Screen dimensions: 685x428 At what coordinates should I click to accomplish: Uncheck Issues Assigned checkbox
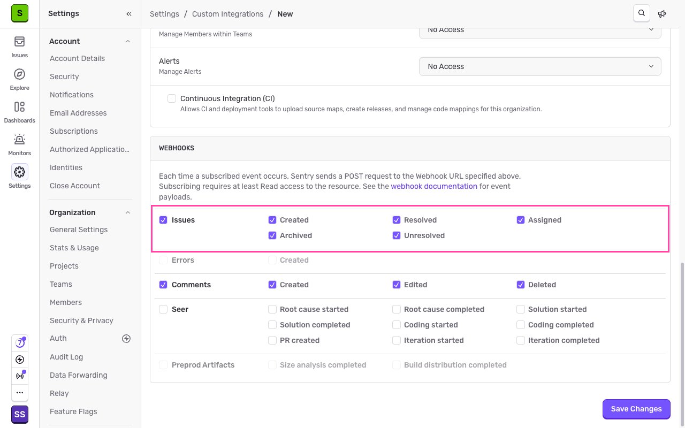point(521,220)
